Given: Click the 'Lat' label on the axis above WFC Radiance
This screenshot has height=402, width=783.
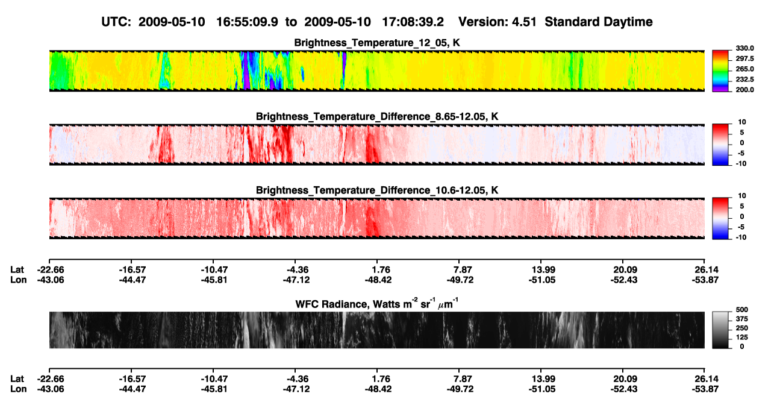Looking at the screenshot, I should click(x=17, y=269).
